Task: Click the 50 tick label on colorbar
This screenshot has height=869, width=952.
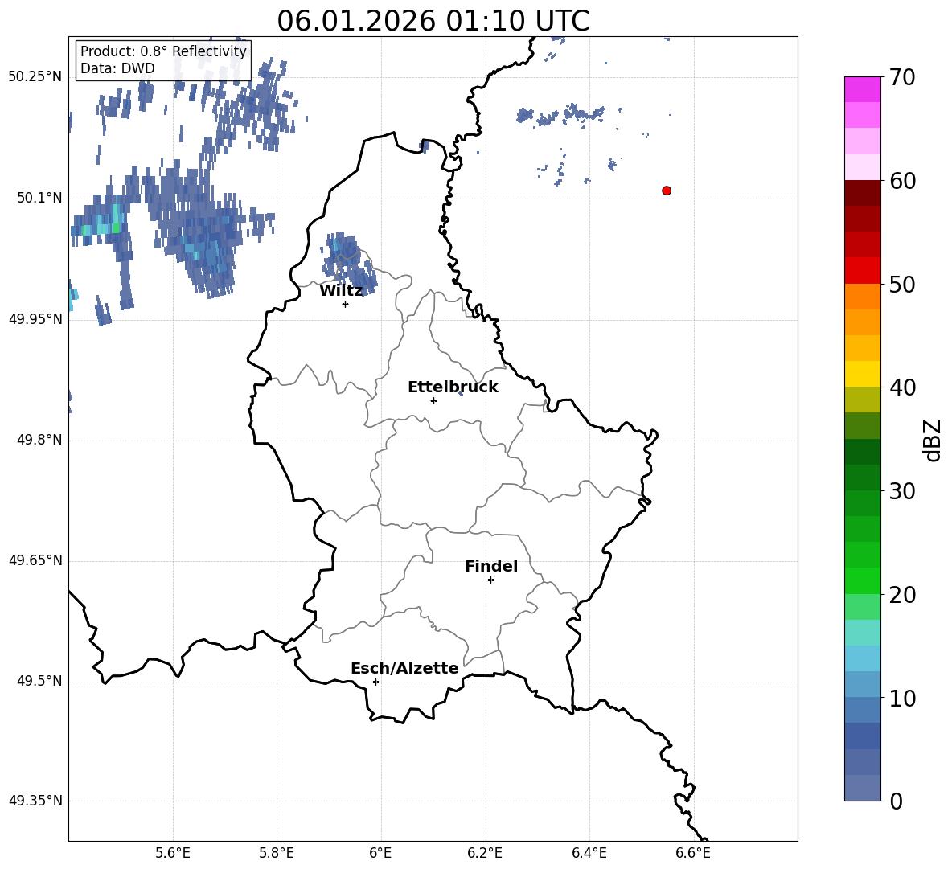Action: (902, 284)
